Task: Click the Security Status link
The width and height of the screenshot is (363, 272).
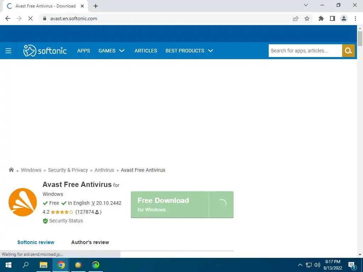Action: (x=66, y=221)
